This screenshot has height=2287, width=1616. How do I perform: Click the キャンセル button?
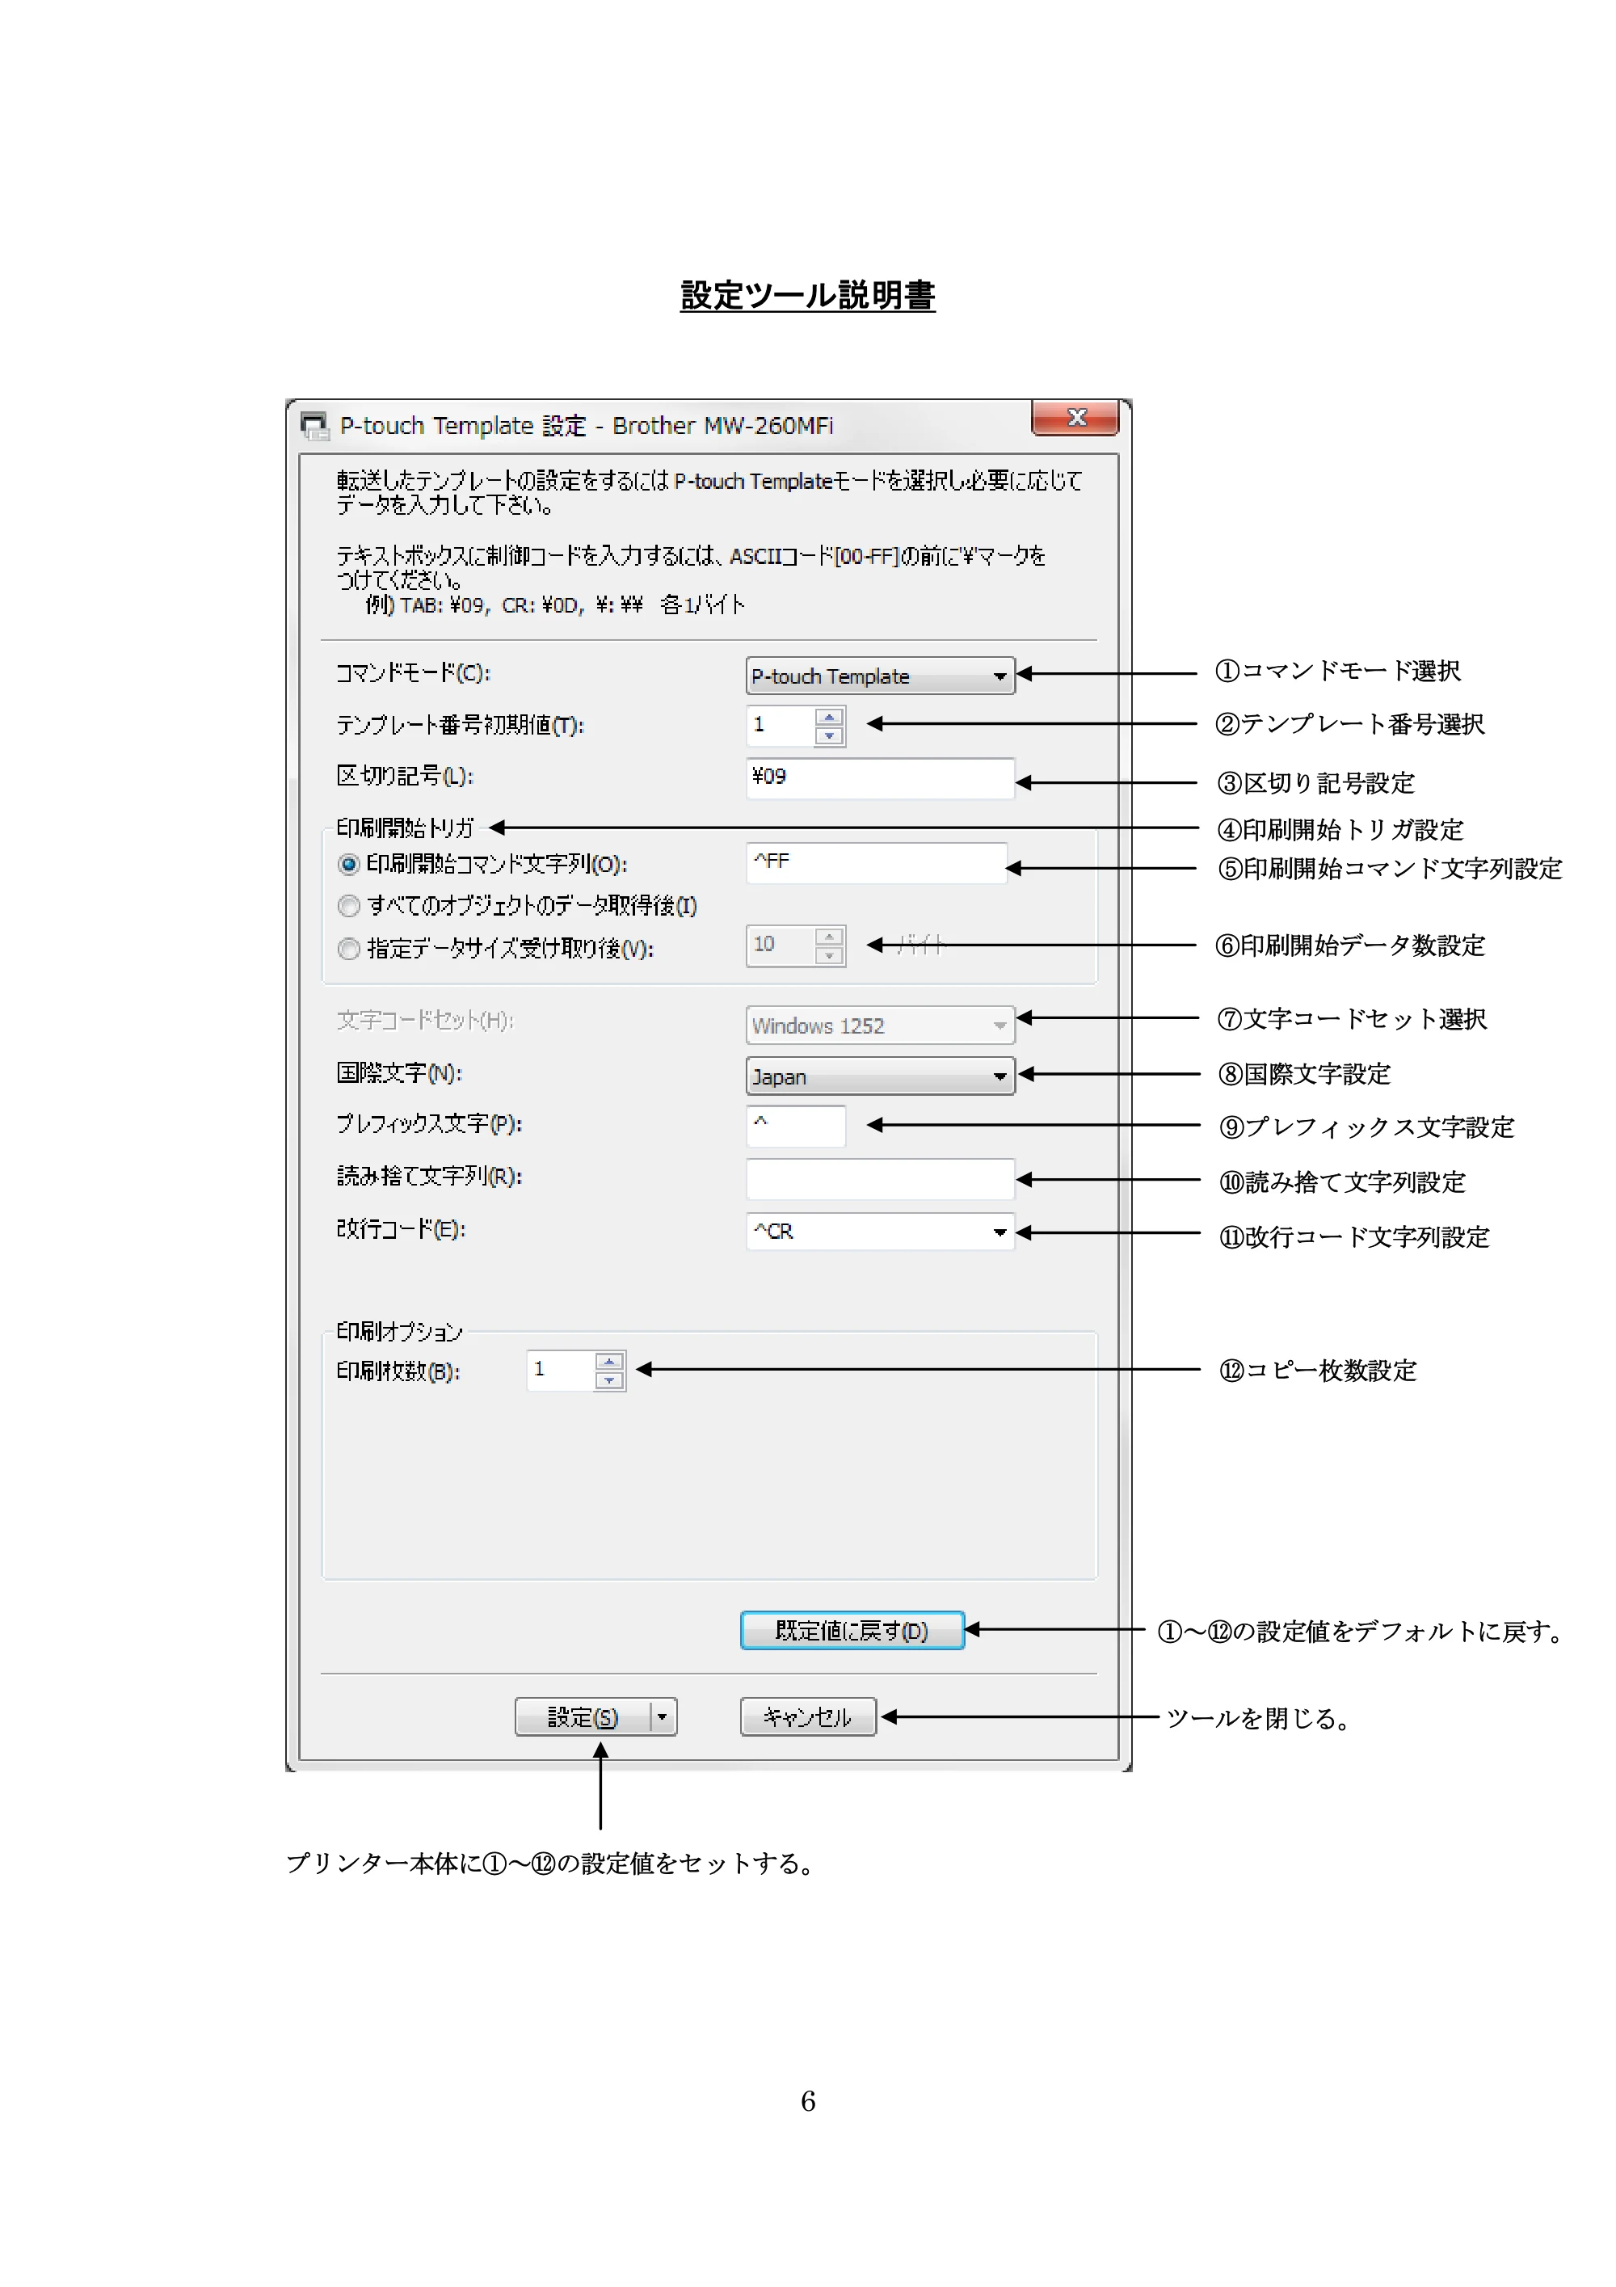[x=807, y=1716]
